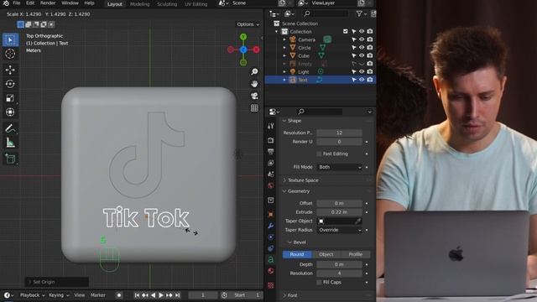Click the timeline Marker menu
537x302 pixels.
[97, 295]
